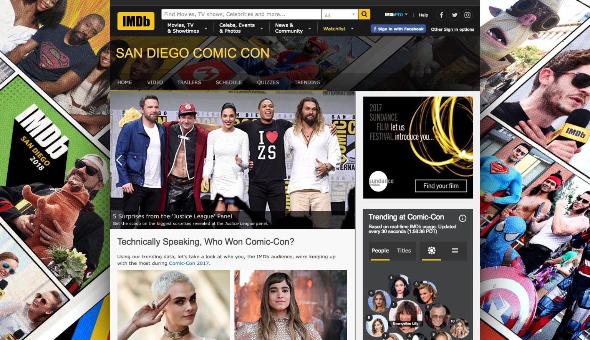Select the People tab in trending panel

click(x=380, y=251)
